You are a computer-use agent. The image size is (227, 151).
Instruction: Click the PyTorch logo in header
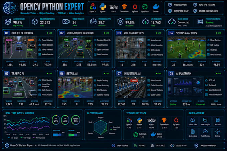click(135, 7)
